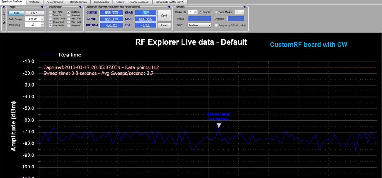This screenshot has height=178, width=382.
Task: Click the 'CustomRF board with CW' label
Action: coord(309,45)
